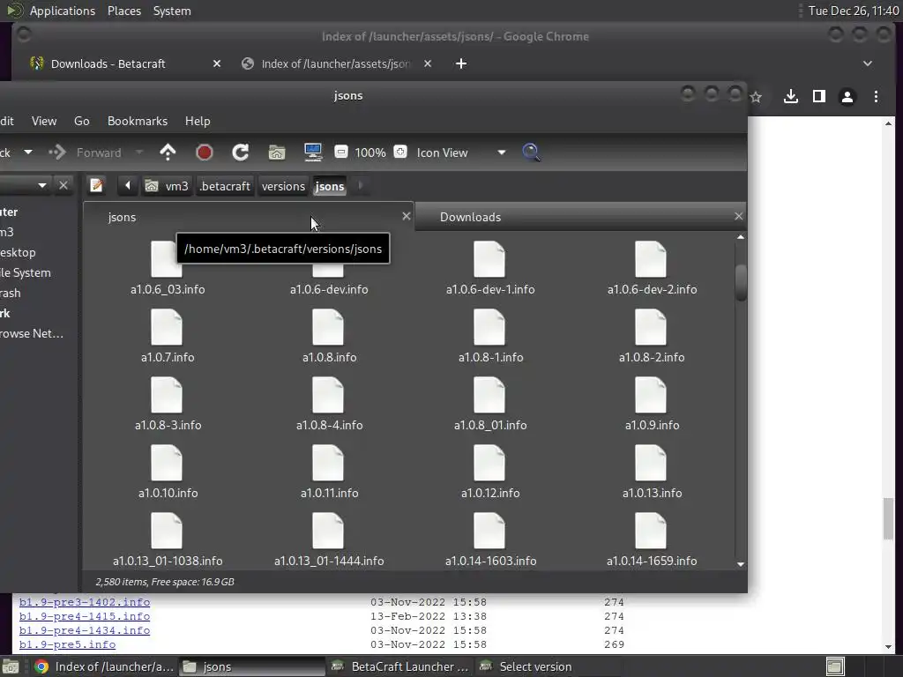Zoom out with the minus icon
903x677 pixels.
(341, 152)
